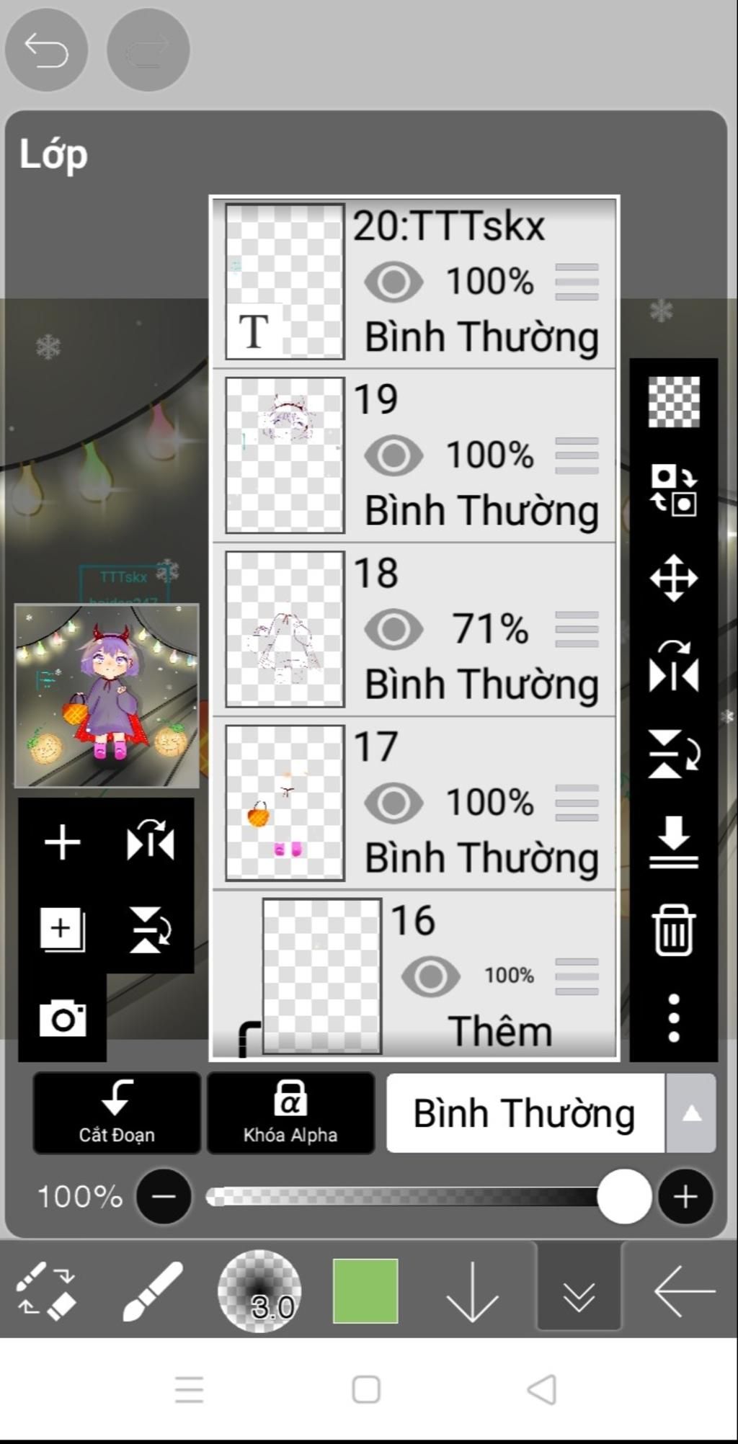Tap the Cắt Đoạn clipping button
Image resolution: width=738 pixels, height=1444 pixels.
117,1113
